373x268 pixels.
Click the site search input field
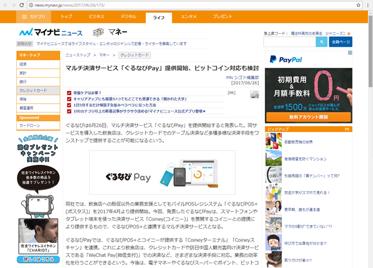coord(290,42)
